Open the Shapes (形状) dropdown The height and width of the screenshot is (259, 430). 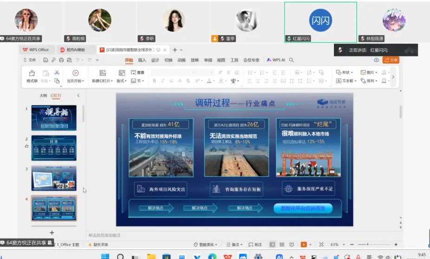345,72
